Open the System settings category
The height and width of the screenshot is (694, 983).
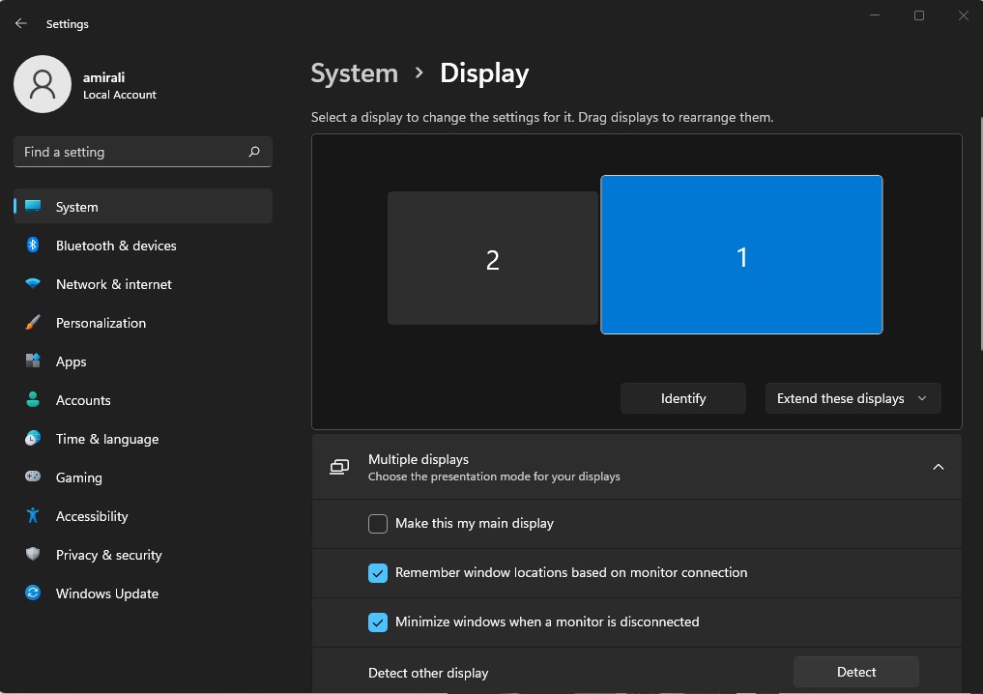click(x=143, y=206)
